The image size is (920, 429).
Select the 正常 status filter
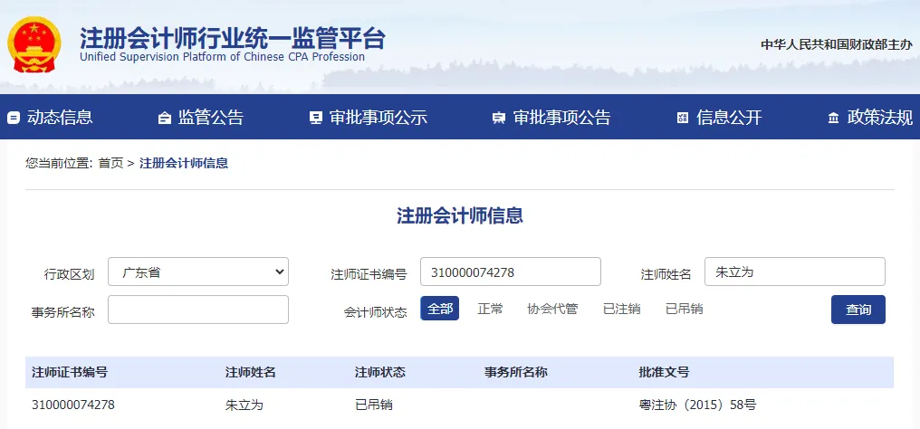click(490, 309)
